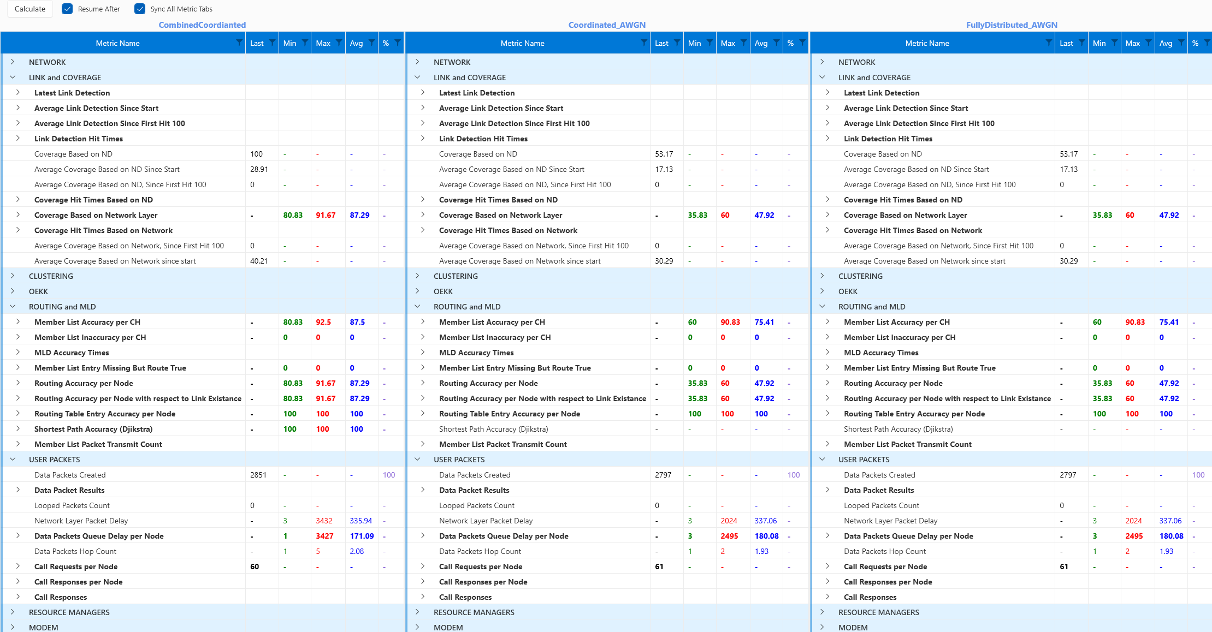Open Max column filter in CombinedCoordianted panel

click(x=339, y=43)
